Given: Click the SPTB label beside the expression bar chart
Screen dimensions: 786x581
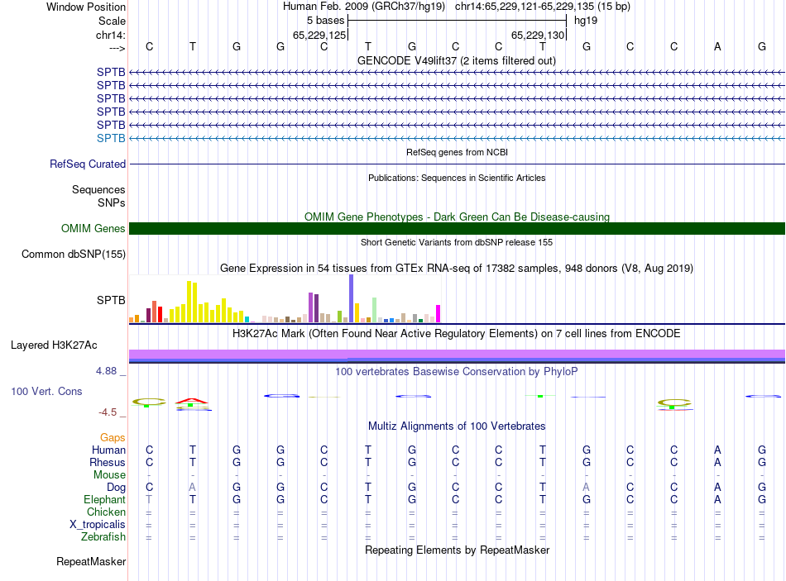Looking at the screenshot, I should (111, 300).
